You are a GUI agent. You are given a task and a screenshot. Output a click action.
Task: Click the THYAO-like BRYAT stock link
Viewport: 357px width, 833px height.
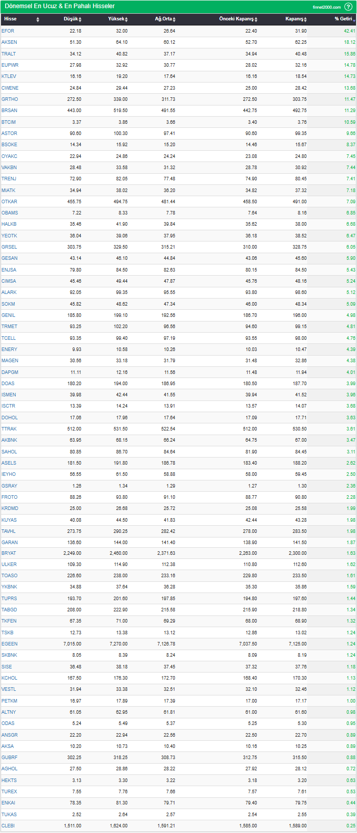[x=9, y=553]
